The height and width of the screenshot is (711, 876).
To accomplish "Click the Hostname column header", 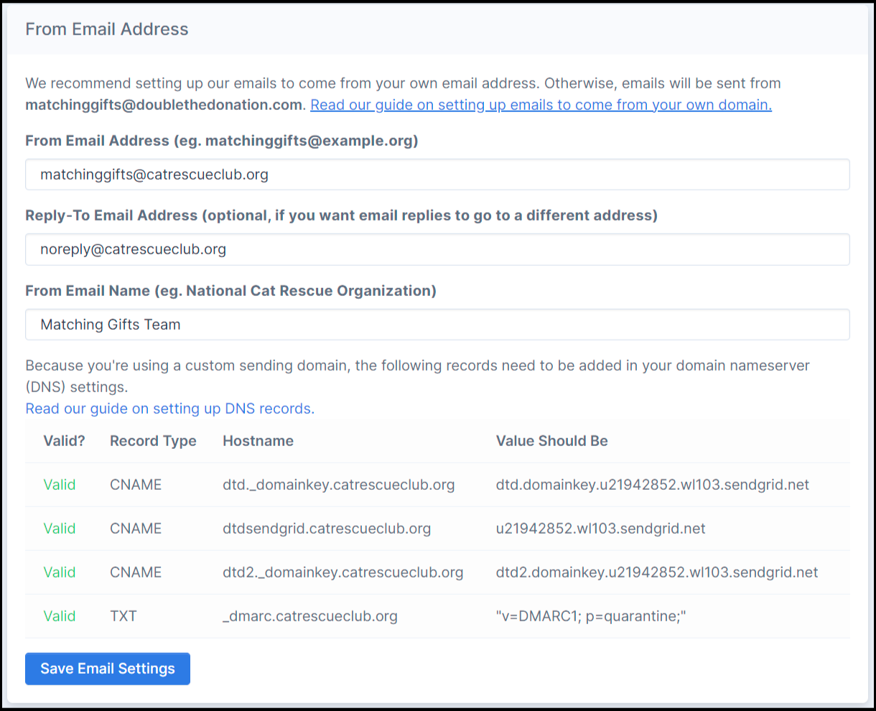I will click(258, 441).
